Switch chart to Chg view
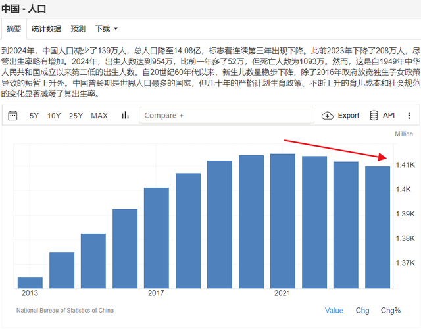 (362, 310)
